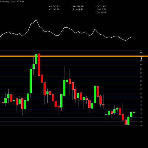This screenshot has width=148, height=148.
Task: Click the 159 price axis label
Action: (x=141, y=113)
